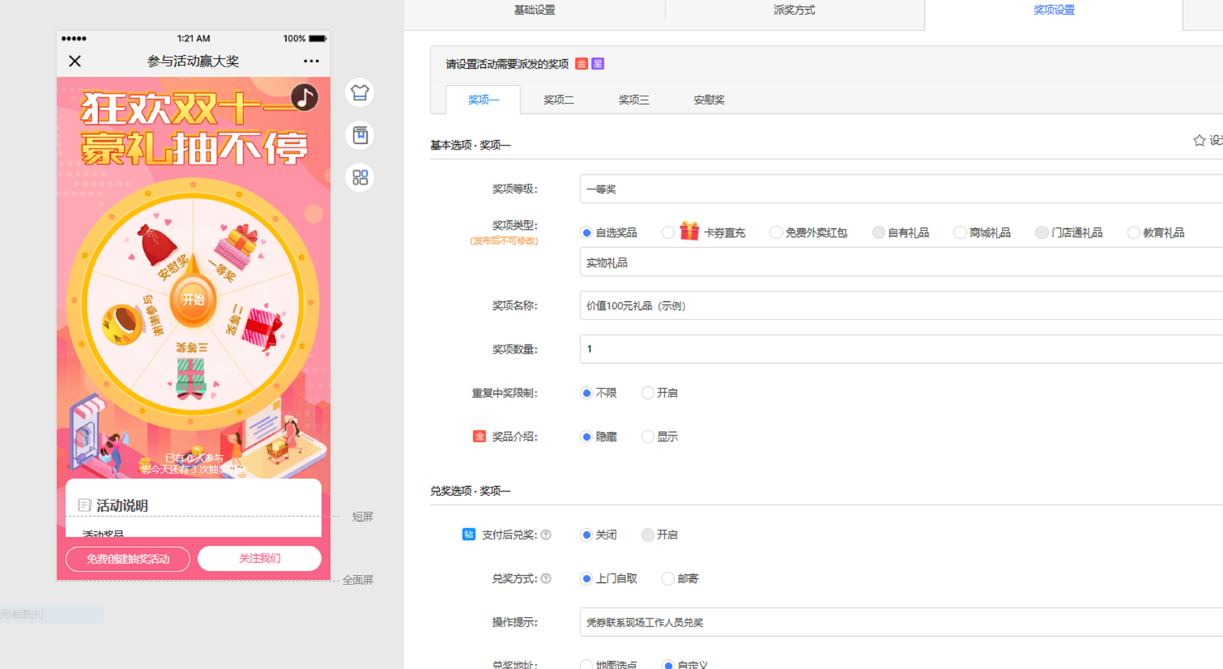Select 卡券直充 prize type radio
This screenshot has height=669, width=1223.
(668, 233)
